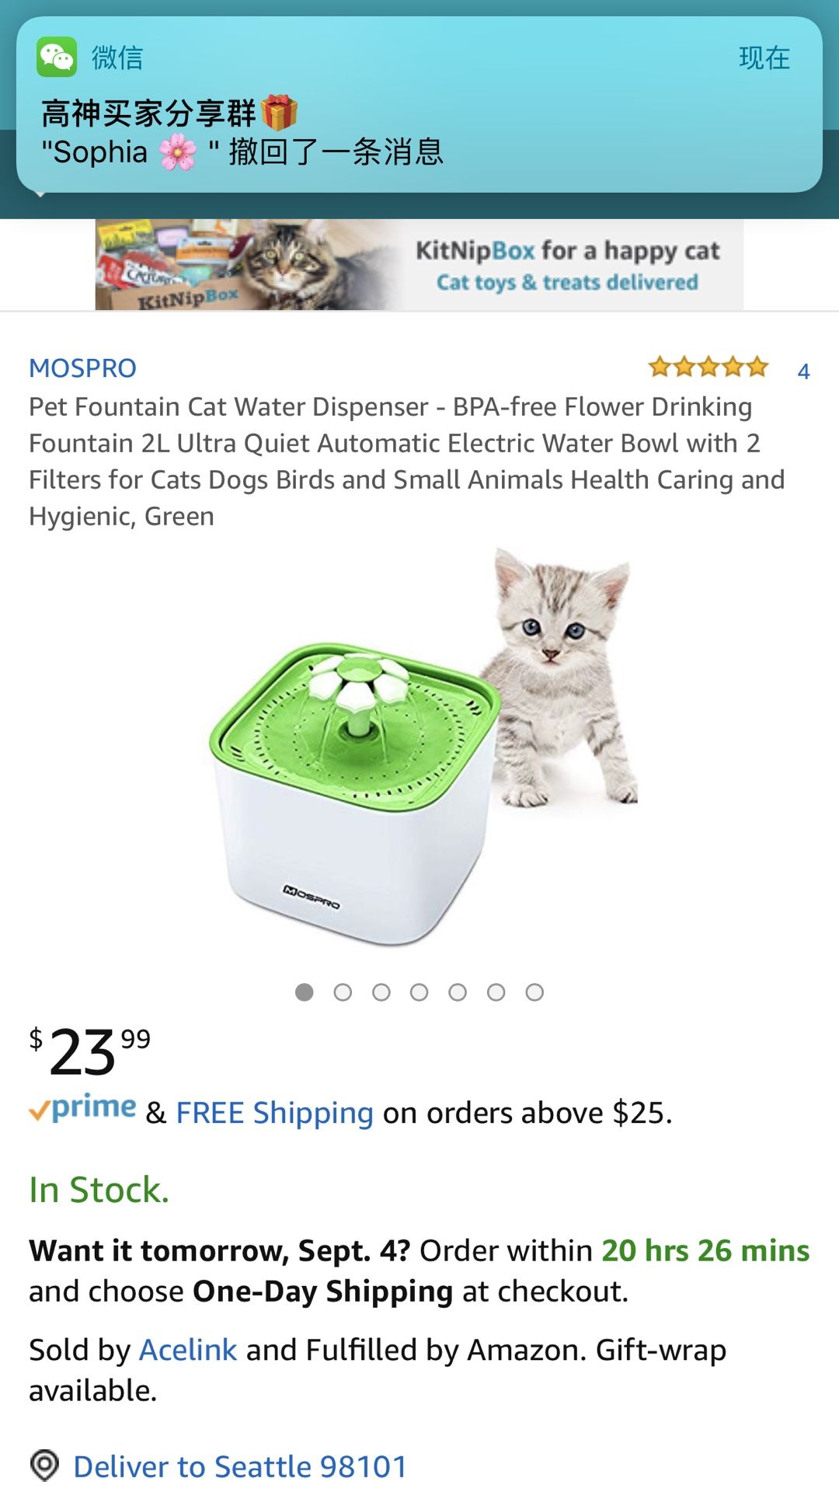Select the third image carousel dot
This screenshot has height=1492, width=839.
pyautogui.click(x=381, y=992)
